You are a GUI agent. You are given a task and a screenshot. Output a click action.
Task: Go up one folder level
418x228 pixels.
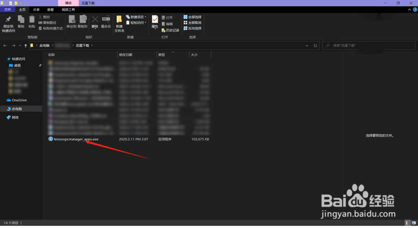[x=25, y=45]
